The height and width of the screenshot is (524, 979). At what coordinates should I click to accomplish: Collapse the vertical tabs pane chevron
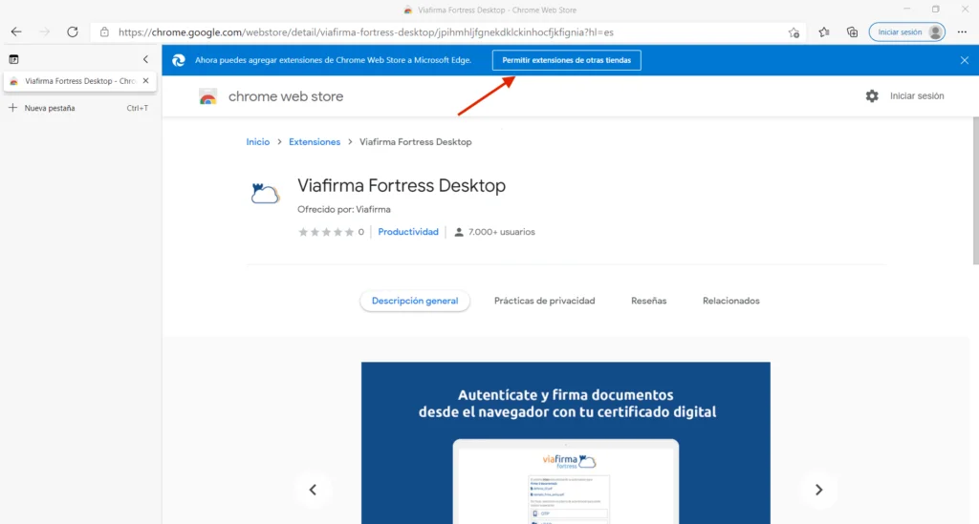point(145,59)
